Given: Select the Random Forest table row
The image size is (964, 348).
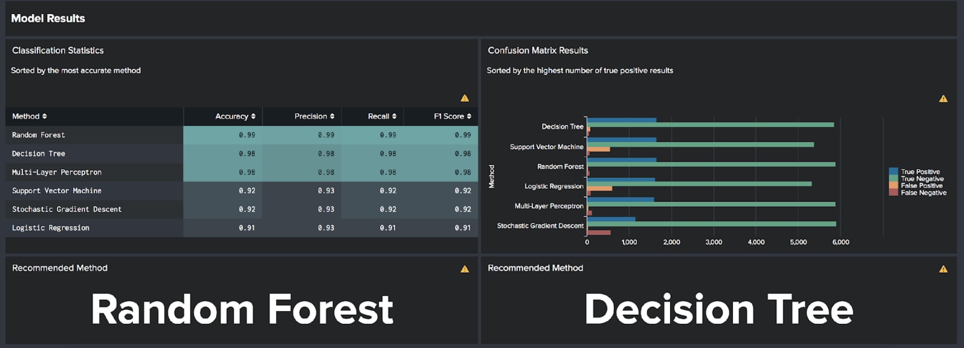Looking at the screenshot, I should (241, 135).
